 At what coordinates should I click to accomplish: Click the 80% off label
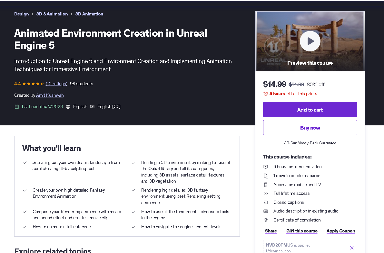click(x=315, y=85)
